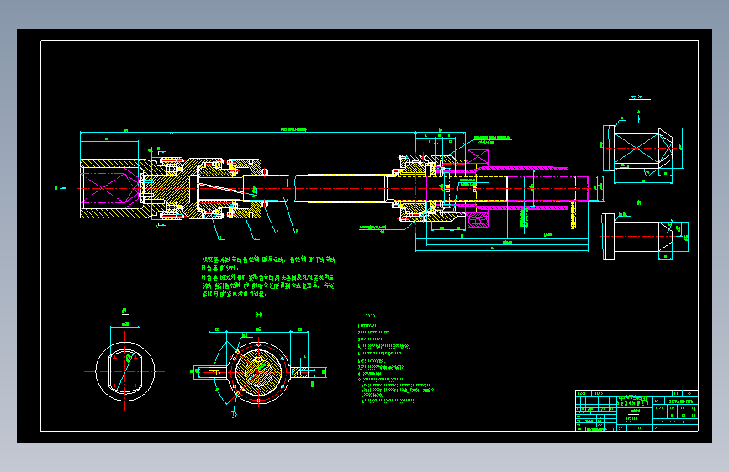The height and width of the screenshot is (472, 729).
Task: Select the long overall dimension text above the main view
Action: pos(293,129)
